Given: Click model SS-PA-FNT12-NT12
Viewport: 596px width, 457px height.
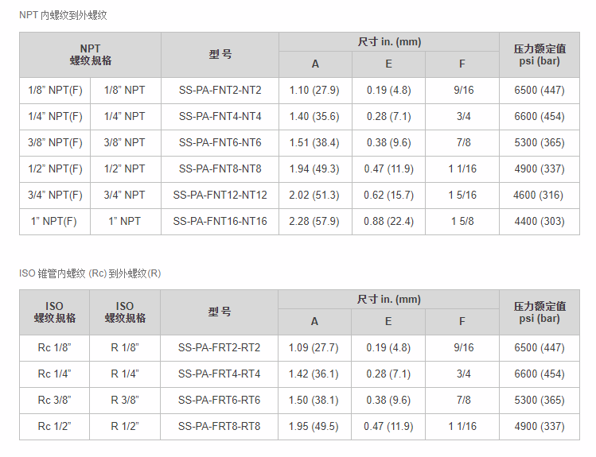Looking at the screenshot, I should [220, 196].
